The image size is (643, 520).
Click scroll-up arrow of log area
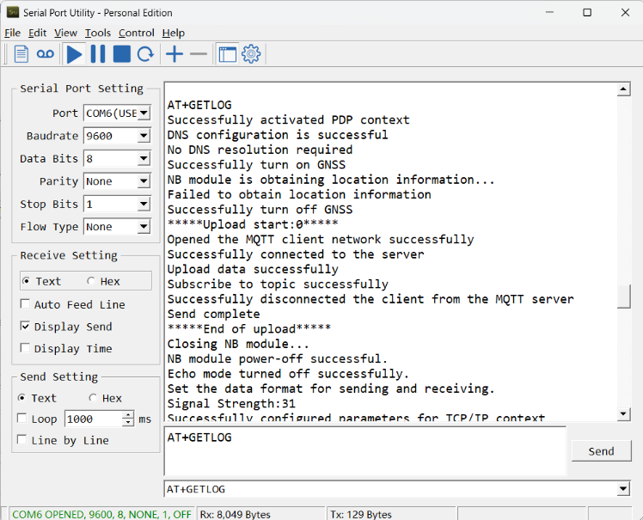pos(623,89)
